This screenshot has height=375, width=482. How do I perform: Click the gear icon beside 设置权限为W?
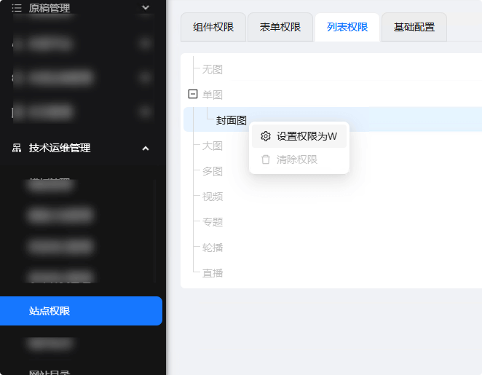pos(266,136)
